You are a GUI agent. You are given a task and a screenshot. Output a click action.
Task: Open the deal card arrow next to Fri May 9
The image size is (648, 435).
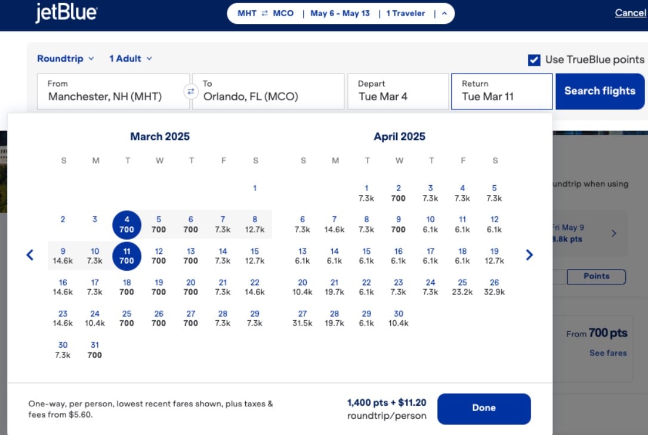coord(614,233)
